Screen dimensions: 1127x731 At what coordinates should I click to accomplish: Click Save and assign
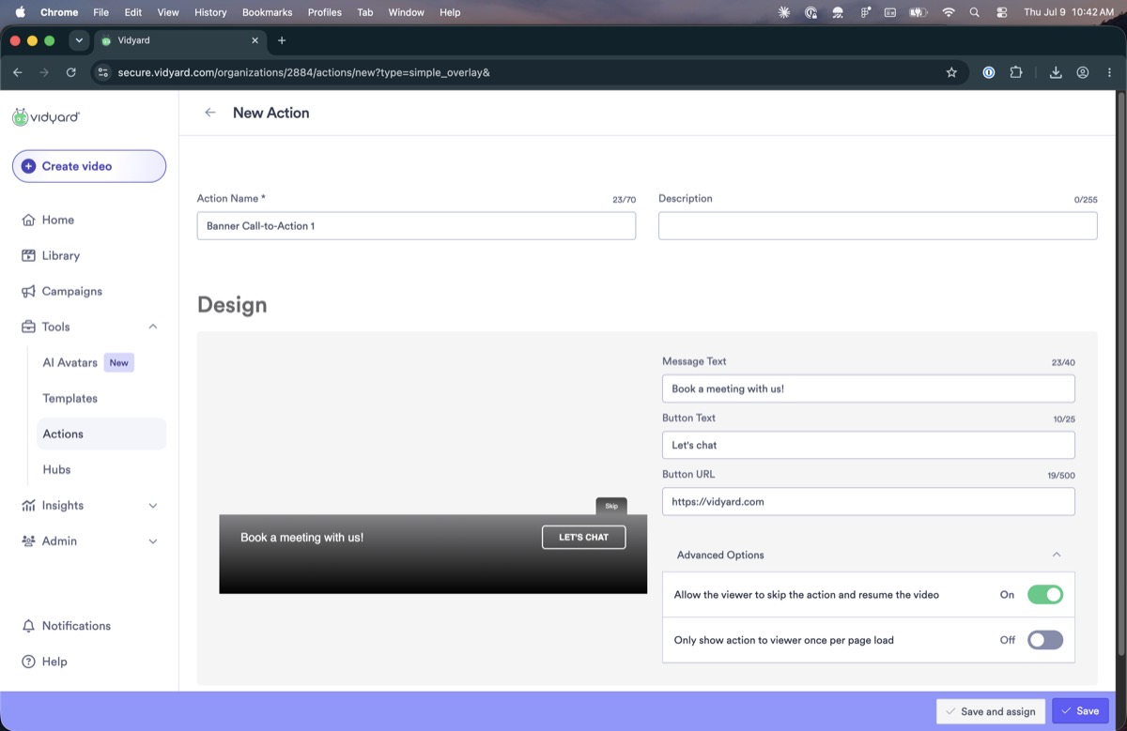click(x=991, y=711)
